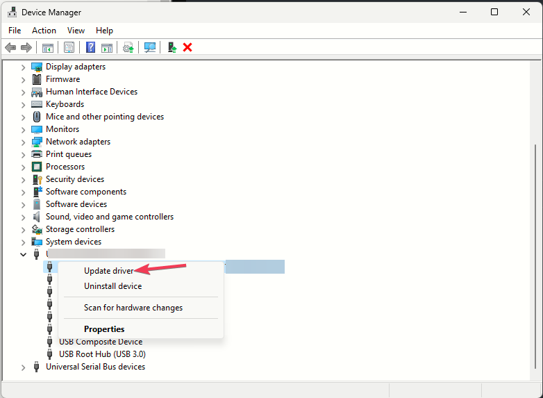Click the Network adapters icon
Image resolution: width=543 pixels, height=398 pixels.
pyautogui.click(x=37, y=142)
